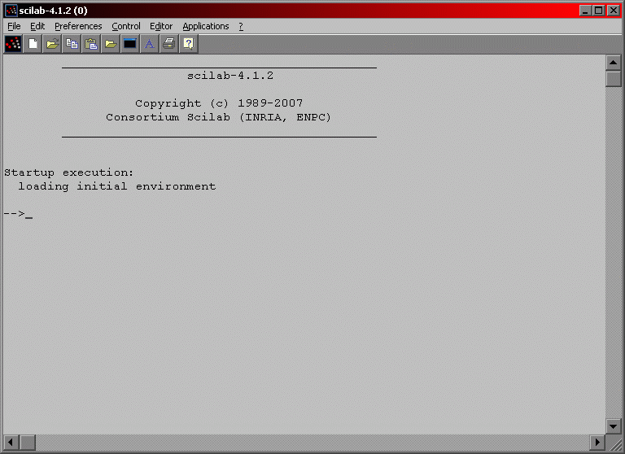
Task: Click the new Scilab console icon
Action: click(x=13, y=44)
